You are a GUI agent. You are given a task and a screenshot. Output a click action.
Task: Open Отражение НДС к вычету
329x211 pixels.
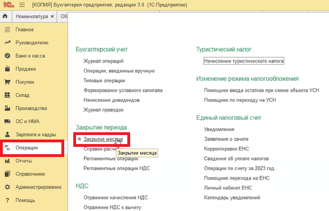(112, 207)
